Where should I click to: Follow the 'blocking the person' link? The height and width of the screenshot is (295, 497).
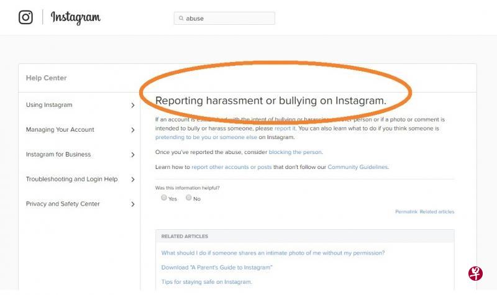(x=295, y=152)
